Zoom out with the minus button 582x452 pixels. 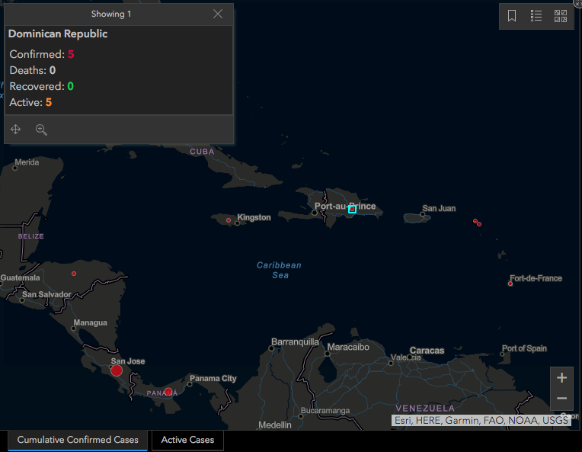[x=561, y=399]
